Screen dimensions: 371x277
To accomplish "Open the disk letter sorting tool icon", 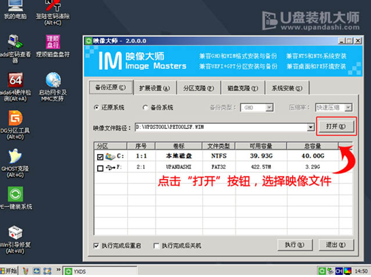I will click(x=53, y=46).
